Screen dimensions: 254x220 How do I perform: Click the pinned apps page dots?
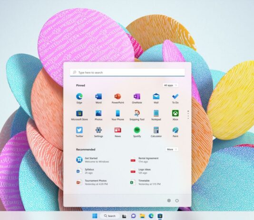coord(188,115)
